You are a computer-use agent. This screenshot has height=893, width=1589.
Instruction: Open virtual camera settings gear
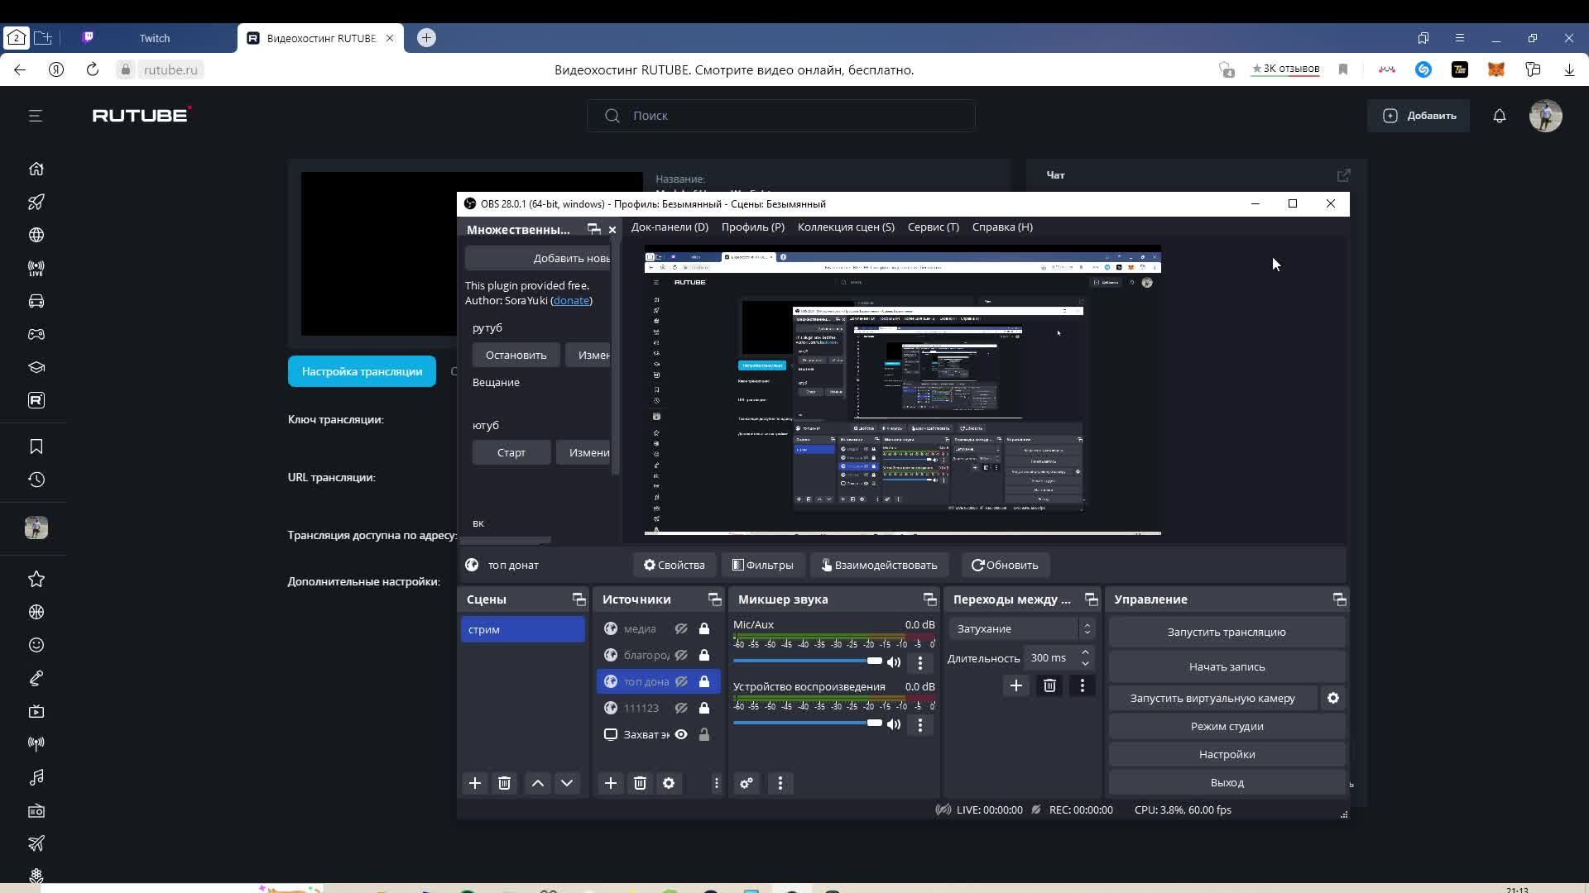click(1332, 698)
